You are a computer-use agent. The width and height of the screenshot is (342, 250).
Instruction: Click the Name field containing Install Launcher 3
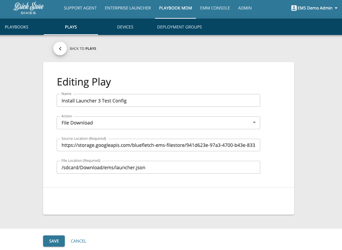158,100
